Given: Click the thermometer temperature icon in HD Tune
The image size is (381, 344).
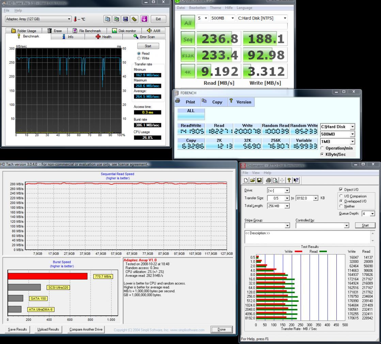Looking at the screenshot, I should coord(75,19).
